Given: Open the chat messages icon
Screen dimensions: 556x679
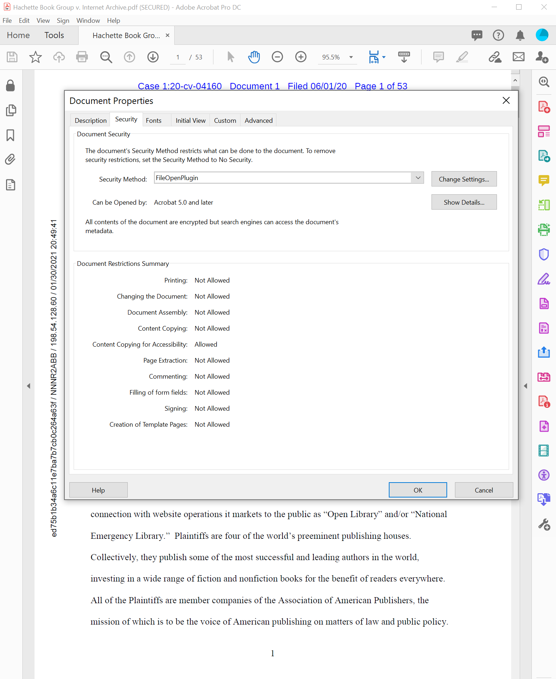Looking at the screenshot, I should [477, 35].
